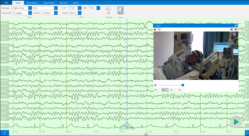Pop out the Video panel

(236, 25)
